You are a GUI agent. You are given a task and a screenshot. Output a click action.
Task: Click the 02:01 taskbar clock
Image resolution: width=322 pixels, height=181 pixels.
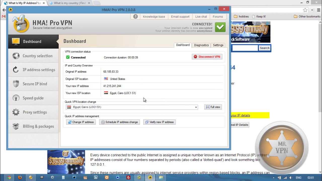pos(311,177)
